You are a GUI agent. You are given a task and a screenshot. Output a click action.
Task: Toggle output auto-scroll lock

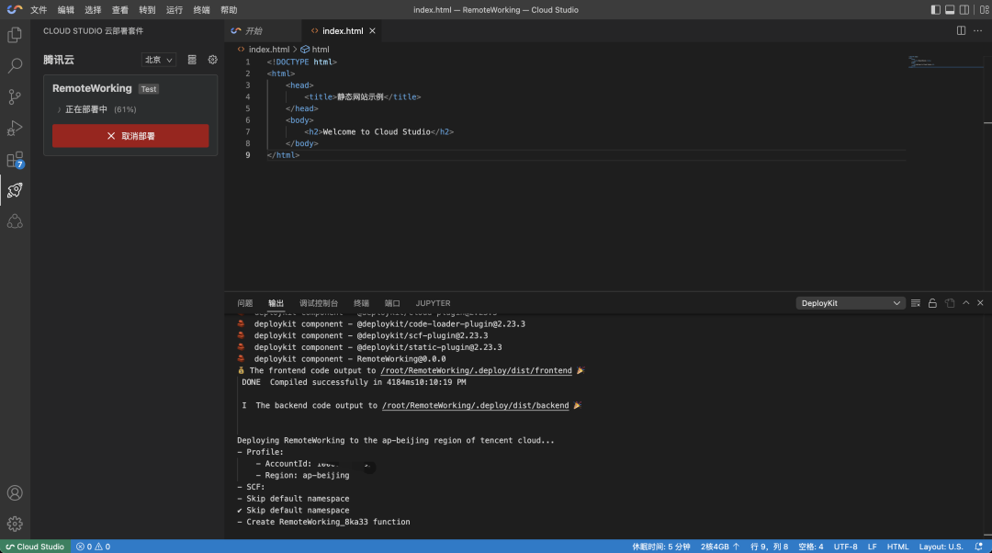click(932, 303)
